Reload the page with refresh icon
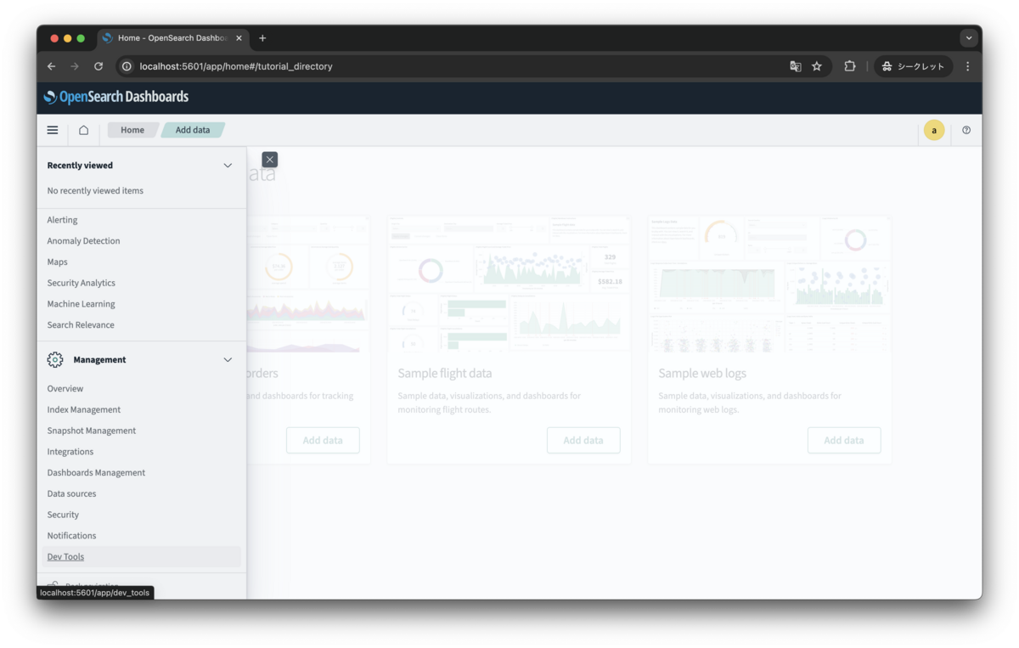Image resolution: width=1019 pixels, height=648 pixels. coord(99,66)
